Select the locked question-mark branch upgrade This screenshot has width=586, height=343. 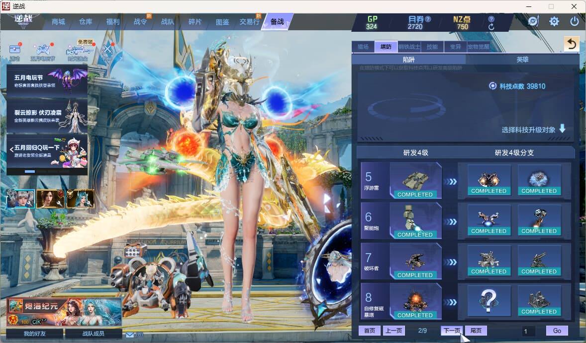point(488,301)
